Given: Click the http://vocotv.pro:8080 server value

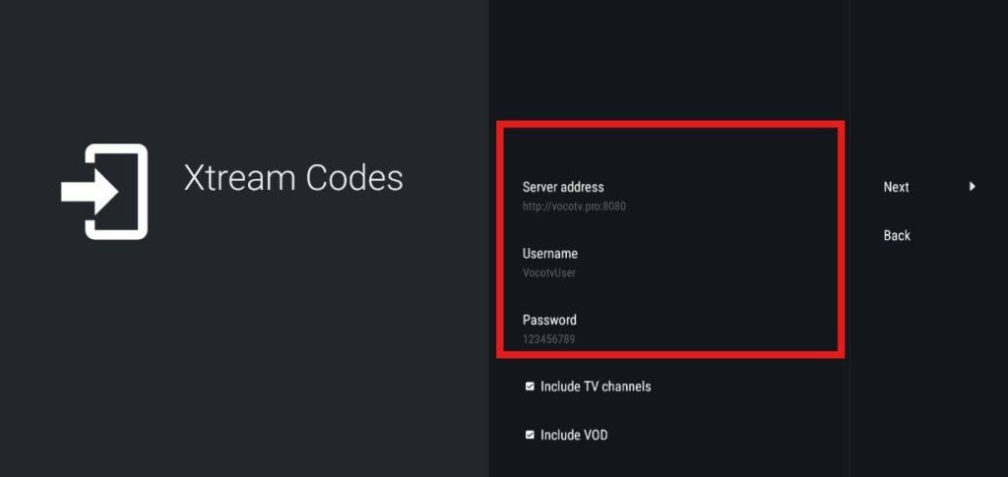Looking at the screenshot, I should click(574, 207).
